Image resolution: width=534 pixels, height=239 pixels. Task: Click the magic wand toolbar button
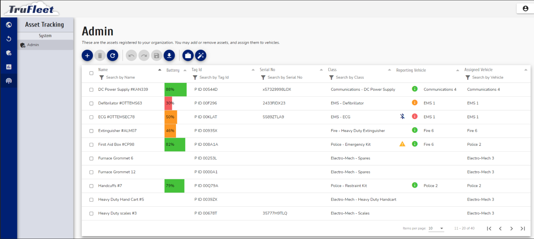click(201, 56)
